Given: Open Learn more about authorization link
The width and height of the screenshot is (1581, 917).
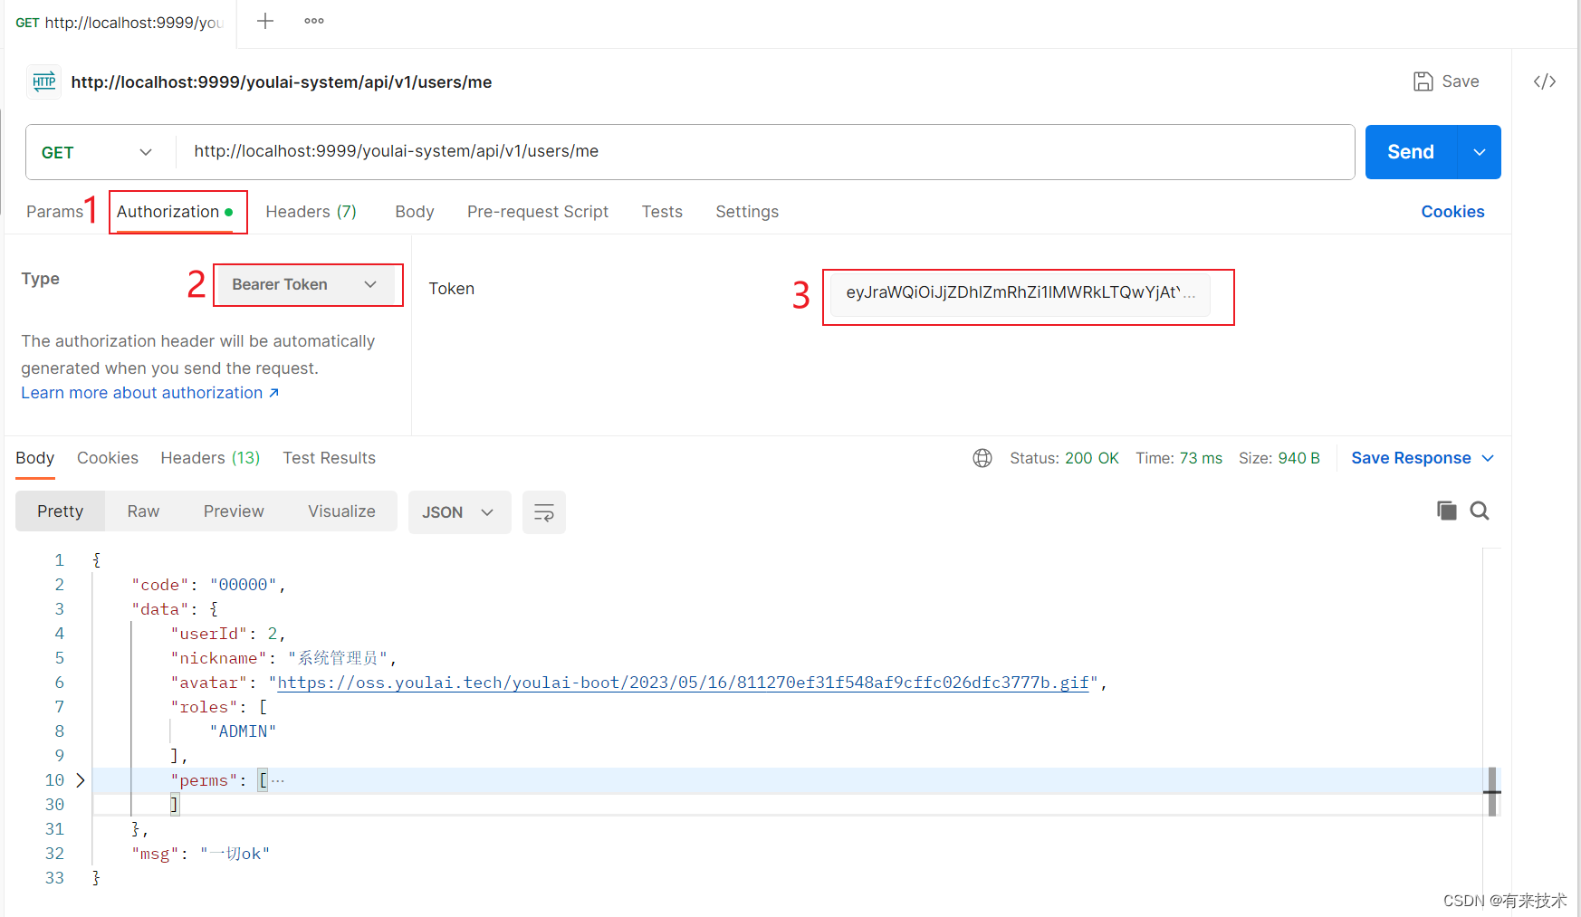Looking at the screenshot, I should [150, 393].
